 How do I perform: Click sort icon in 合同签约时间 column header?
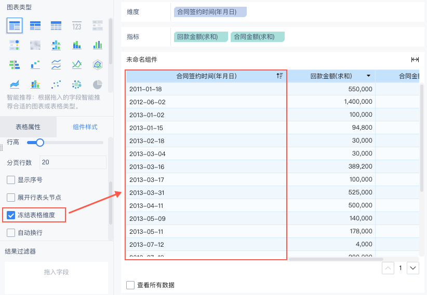[x=279, y=76]
